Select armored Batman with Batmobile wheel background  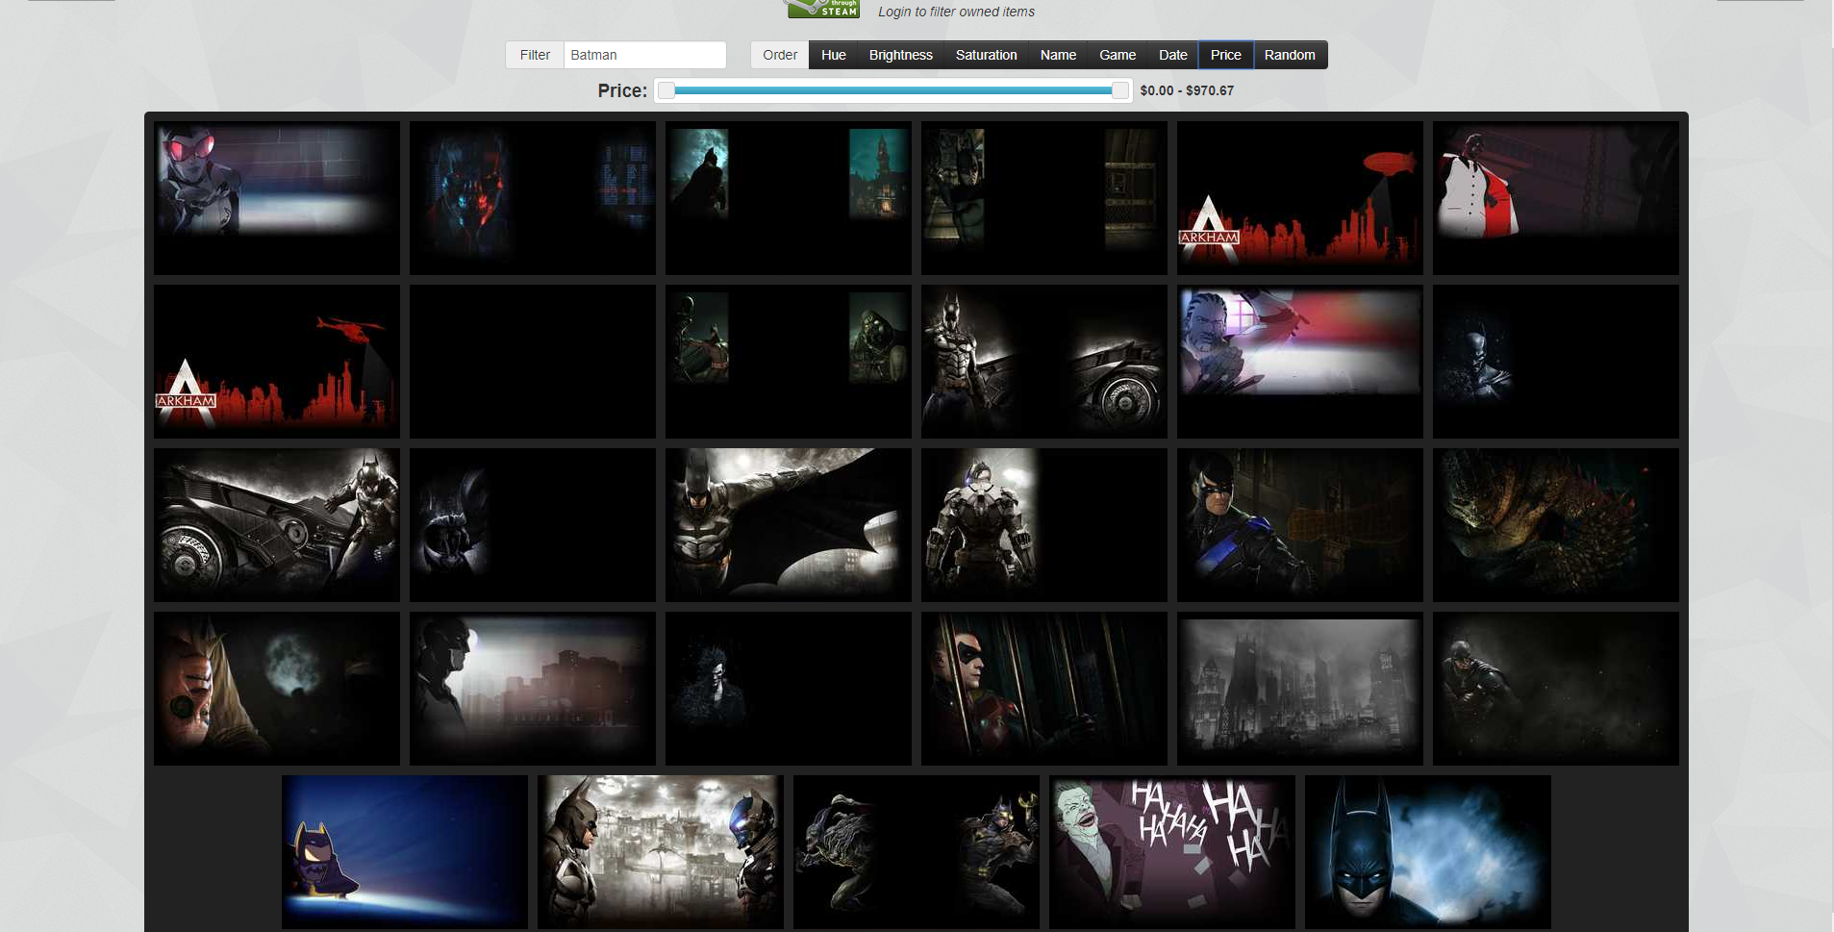click(x=1044, y=362)
